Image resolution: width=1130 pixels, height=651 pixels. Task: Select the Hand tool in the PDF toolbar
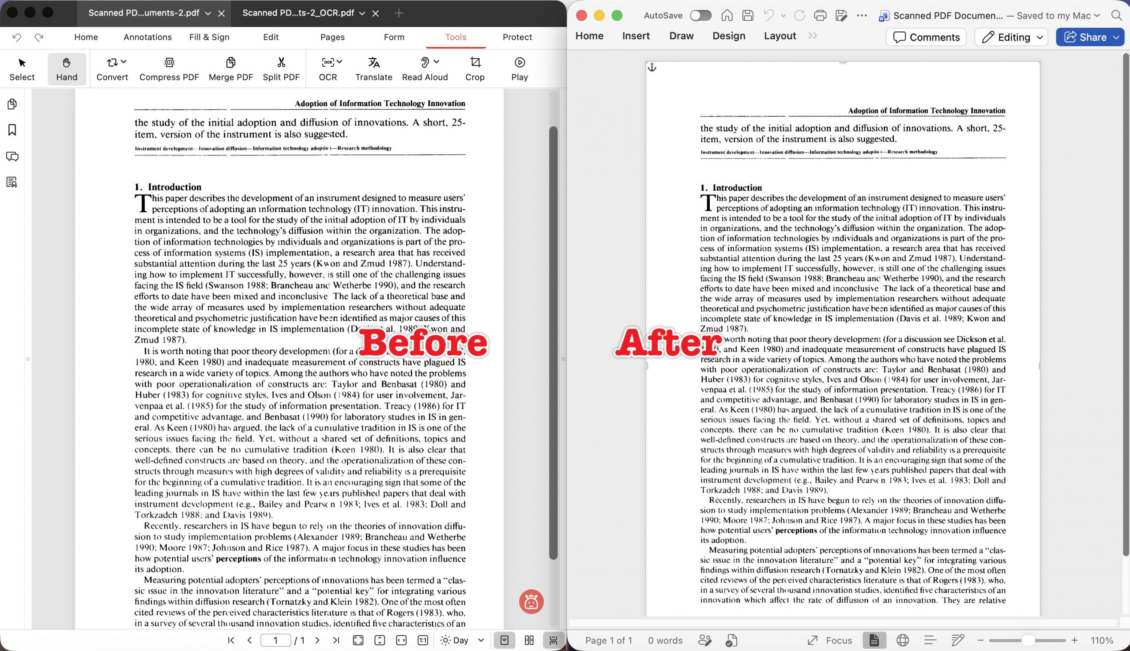(67, 69)
